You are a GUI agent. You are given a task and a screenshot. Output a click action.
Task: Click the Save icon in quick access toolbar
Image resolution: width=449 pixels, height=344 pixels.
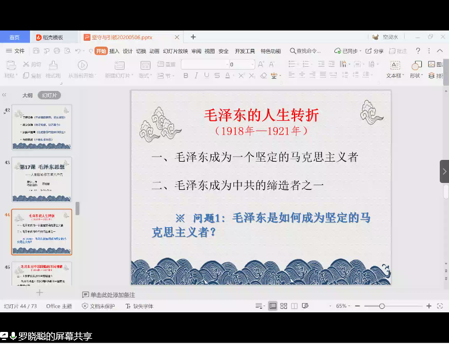(36, 51)
